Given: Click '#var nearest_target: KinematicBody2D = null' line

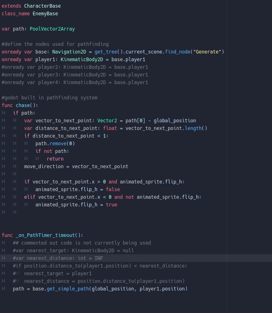Looking at the screenshot, I should point(73,251).
